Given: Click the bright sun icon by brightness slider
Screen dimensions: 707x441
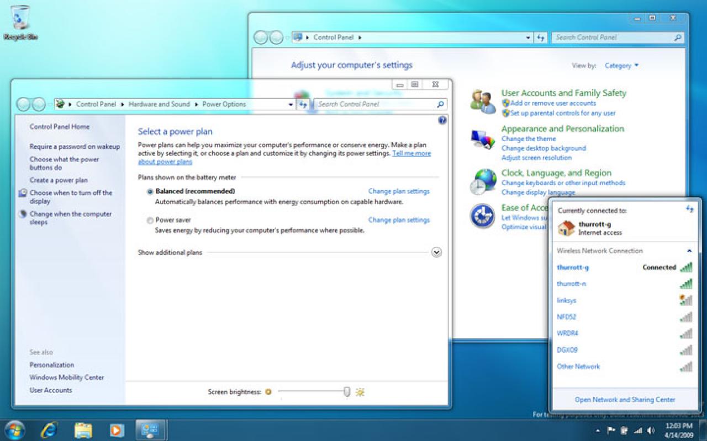Looking at the screenshot, I should (x=360, y=392).
